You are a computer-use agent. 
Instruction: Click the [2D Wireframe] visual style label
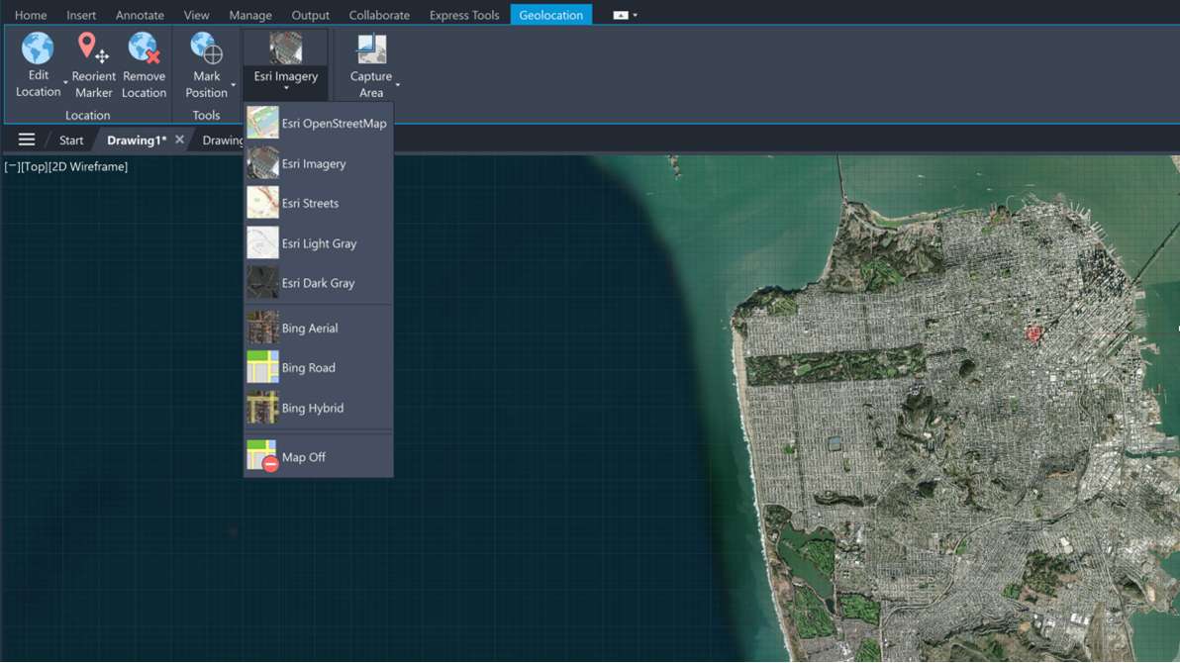tap(88, 166)
